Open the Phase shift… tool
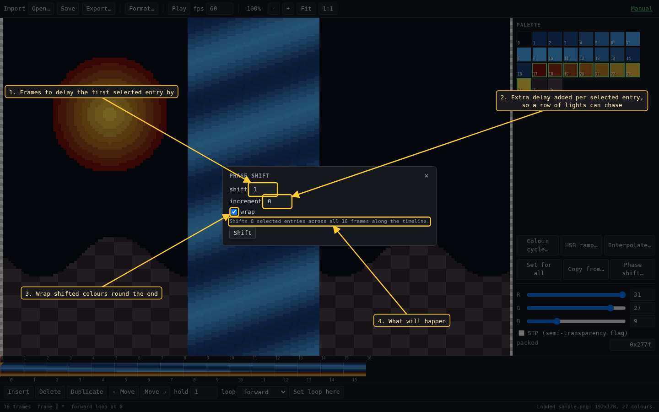The height and width of the screenshot is (412, 659). [x=633, y=269]
